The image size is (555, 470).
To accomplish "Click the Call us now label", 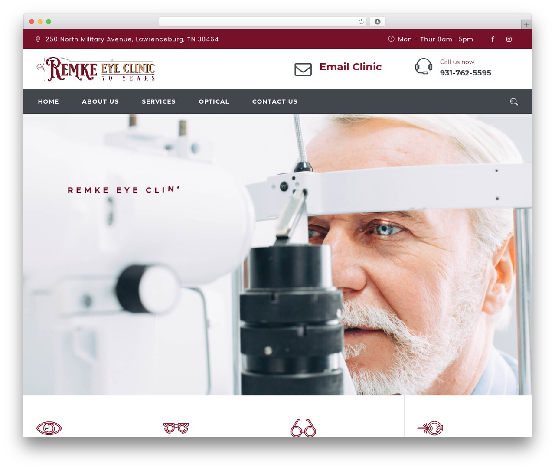I will pos(457,62).
